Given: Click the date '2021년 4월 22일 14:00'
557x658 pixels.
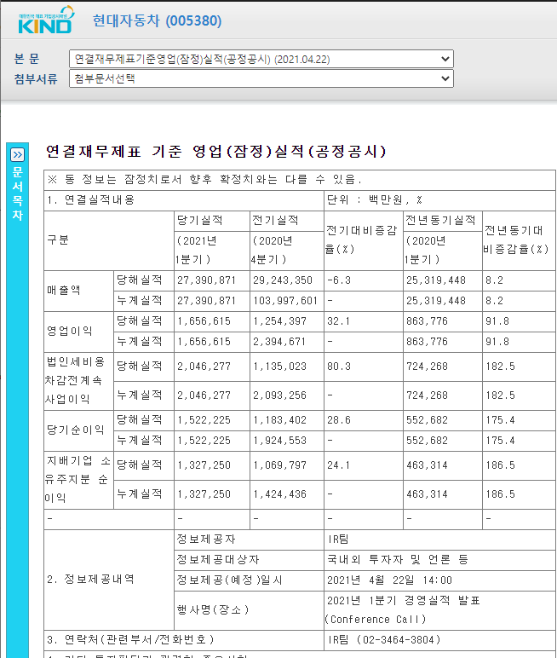Looking at the screenshot, I should pyautogui.click(x=389, y=580).
